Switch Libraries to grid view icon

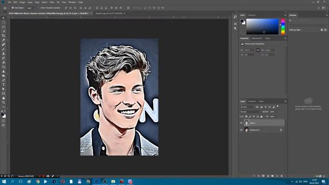pyautogui.click(x=322, y=30)
